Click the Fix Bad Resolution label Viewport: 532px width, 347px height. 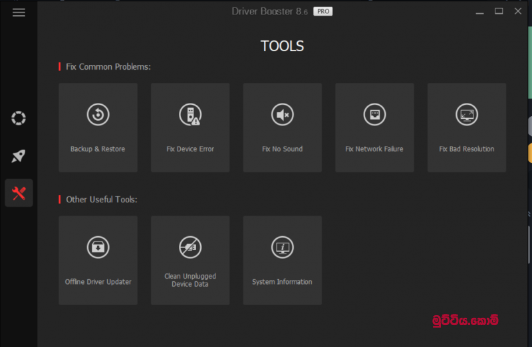466,149
